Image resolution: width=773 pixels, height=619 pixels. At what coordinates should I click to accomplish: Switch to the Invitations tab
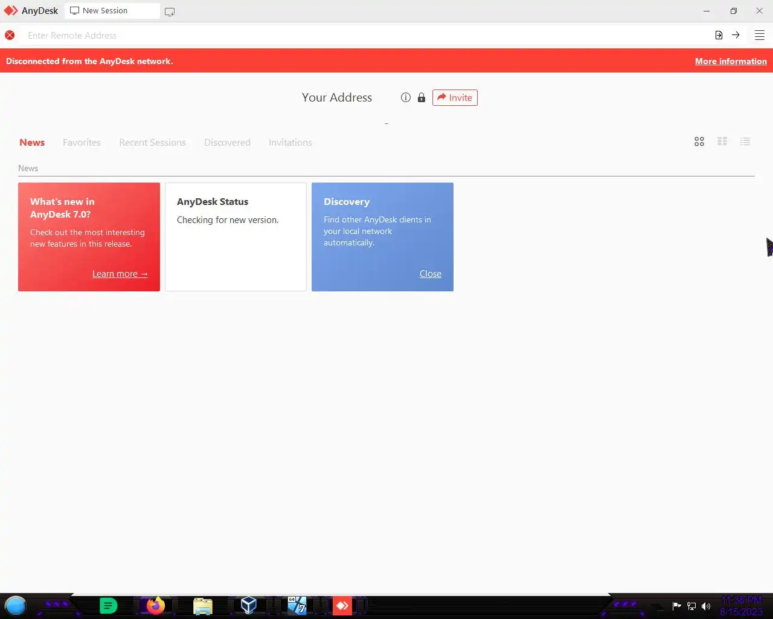point(290,143)
